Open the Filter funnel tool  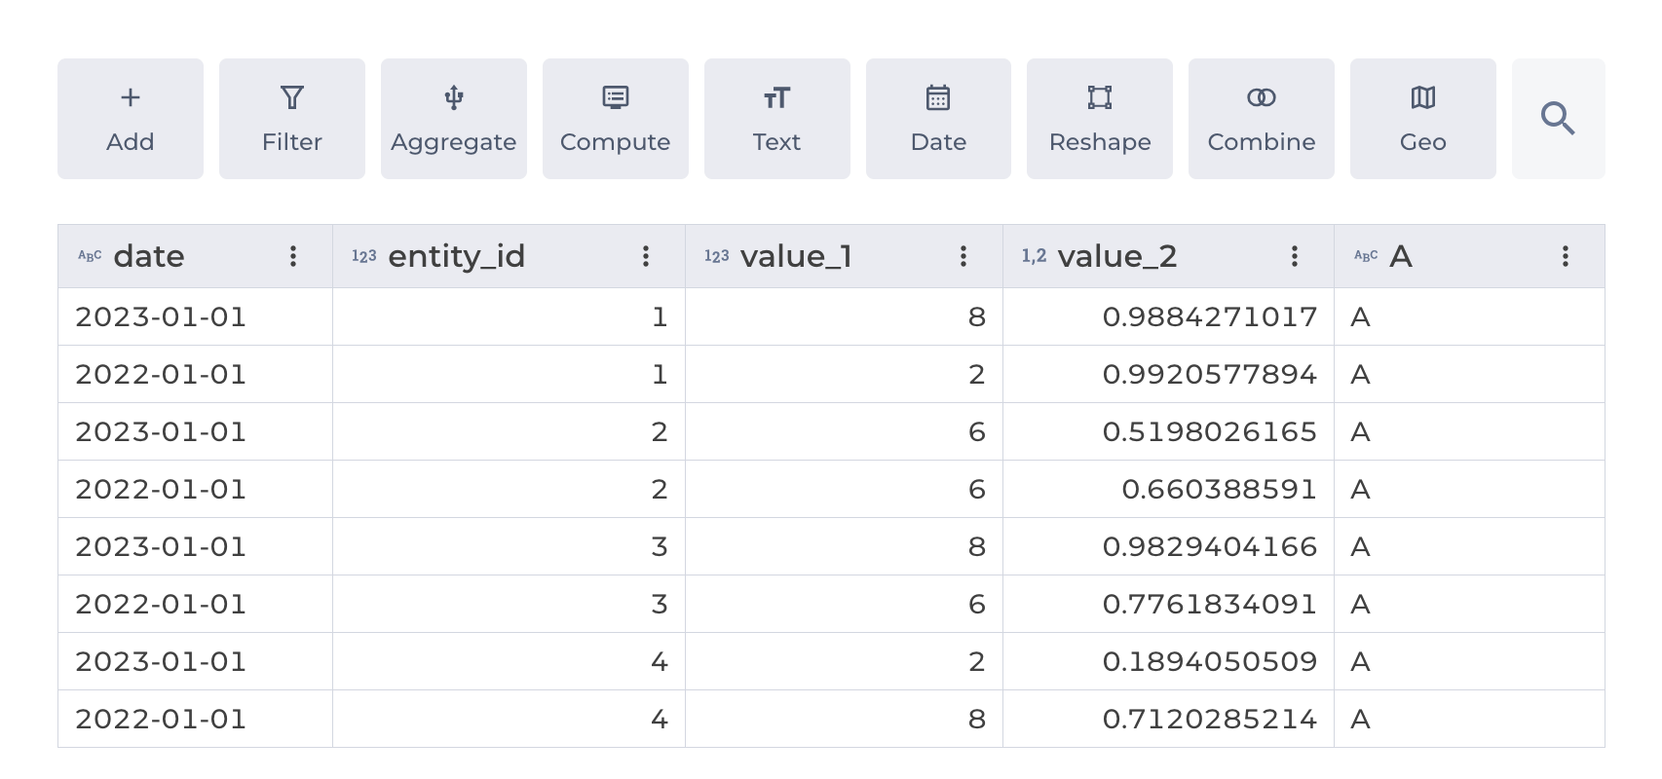pos(292,98)
